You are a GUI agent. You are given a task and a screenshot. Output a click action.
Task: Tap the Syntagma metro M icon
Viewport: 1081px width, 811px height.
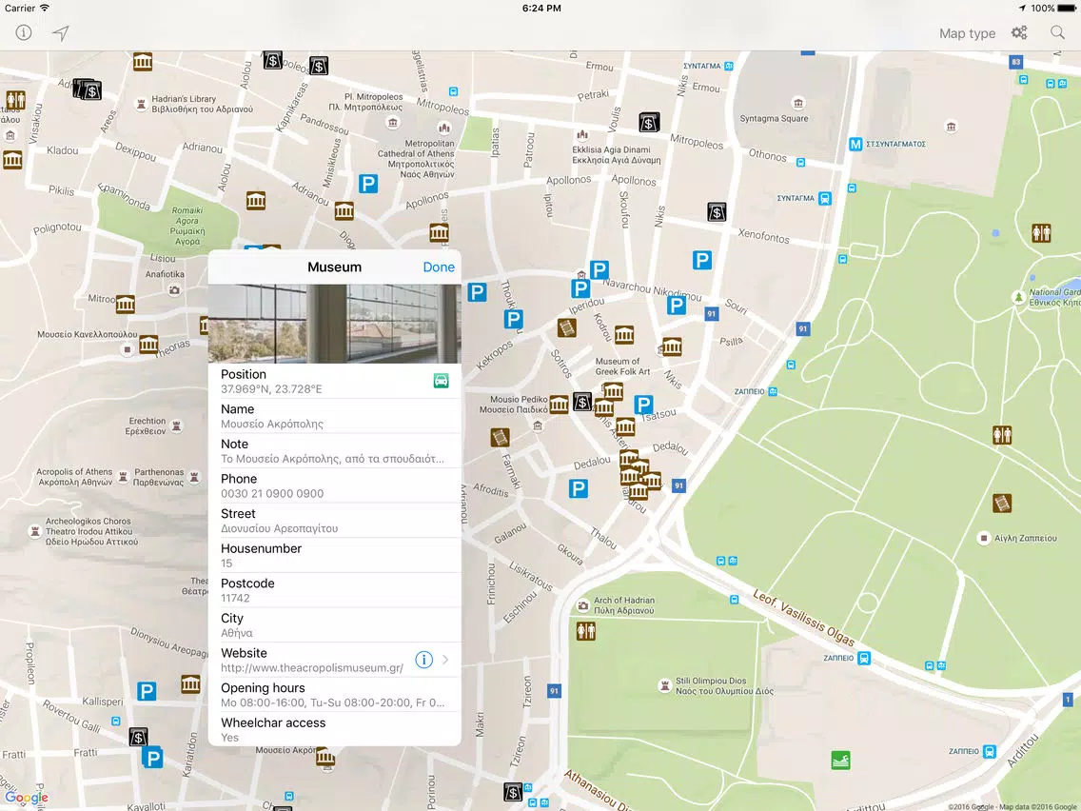pyautogui.click(x=855, y=144)
